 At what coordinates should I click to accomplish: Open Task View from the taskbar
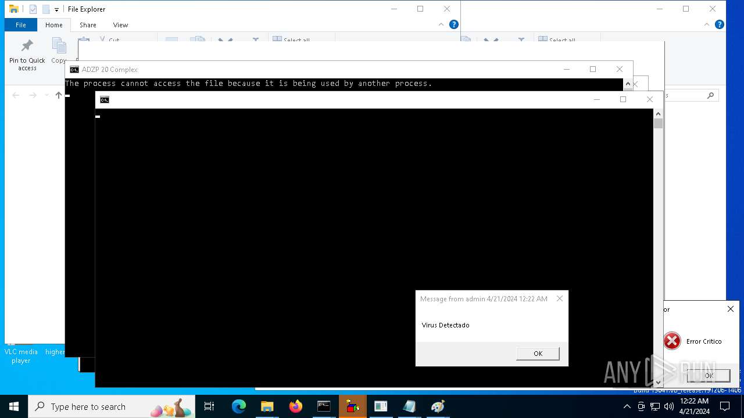click(209, 406)
